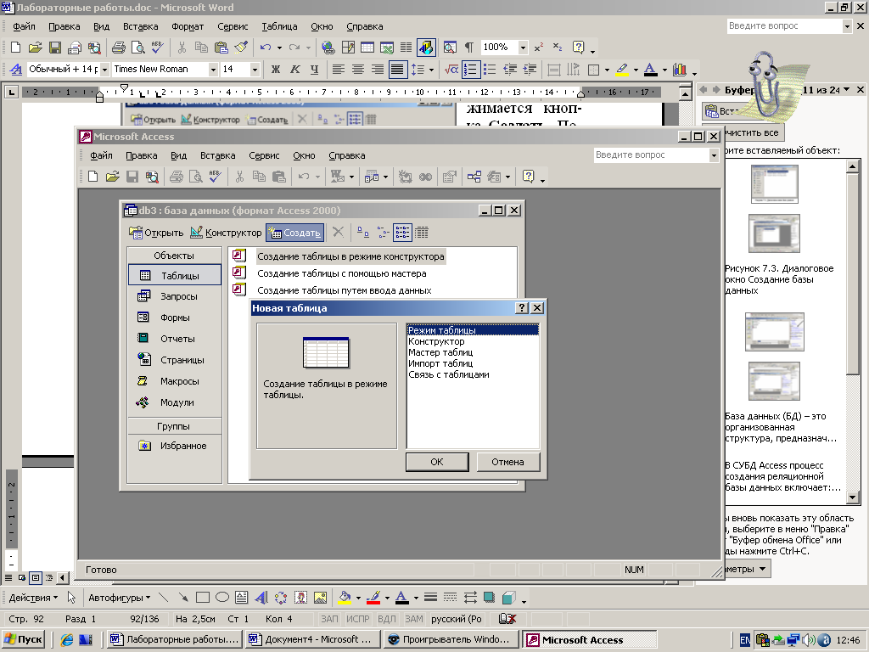Align text left in Word toolbar
This screenshot has height=652, width=869.
coord(338,70)
